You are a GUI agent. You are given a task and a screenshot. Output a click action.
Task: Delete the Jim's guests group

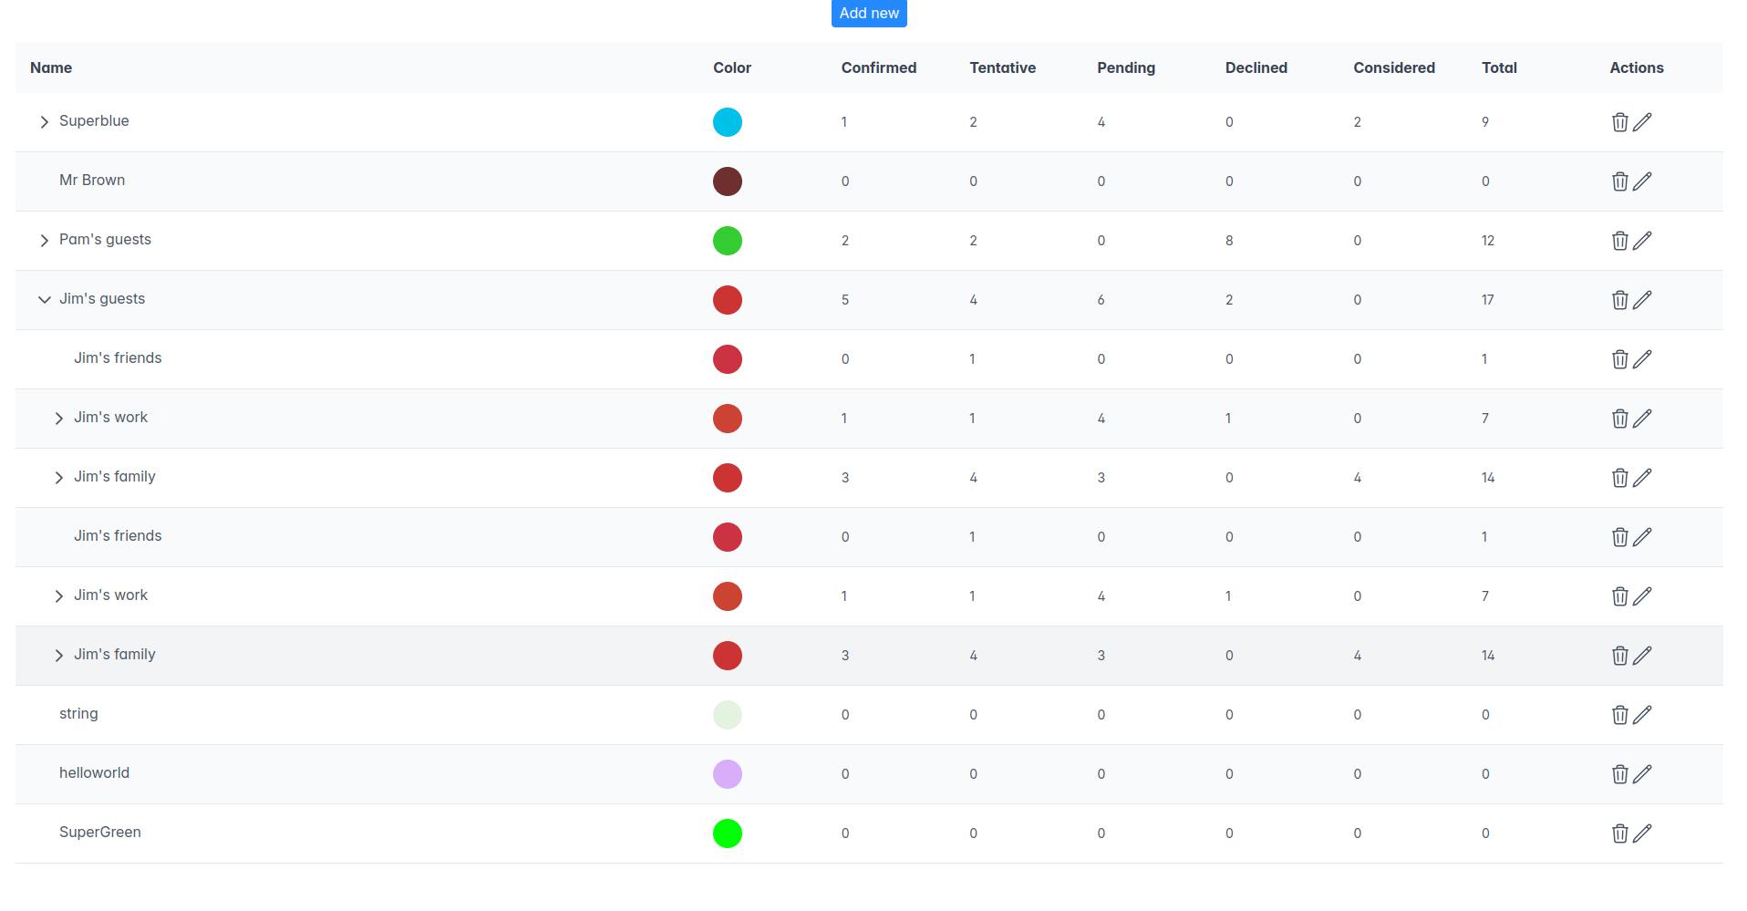[x=1619, y=300]
